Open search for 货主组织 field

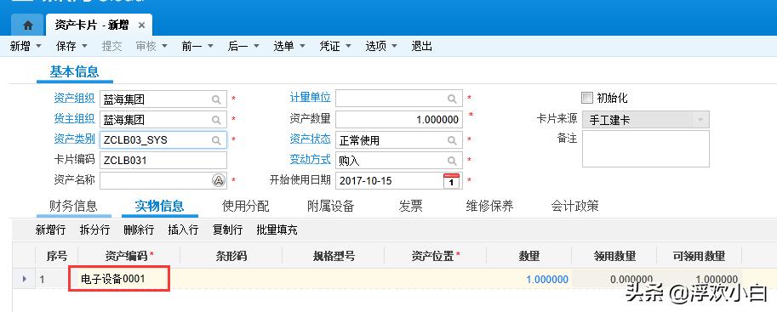[216, 120]
